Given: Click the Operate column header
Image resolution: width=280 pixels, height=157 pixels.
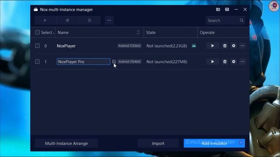Looking at the screenshot, I should pyautogui.click(x=207, y=33).
